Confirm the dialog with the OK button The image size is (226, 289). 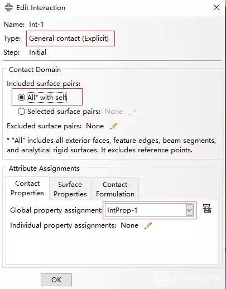pyautogui.click(x=56, y=280)
